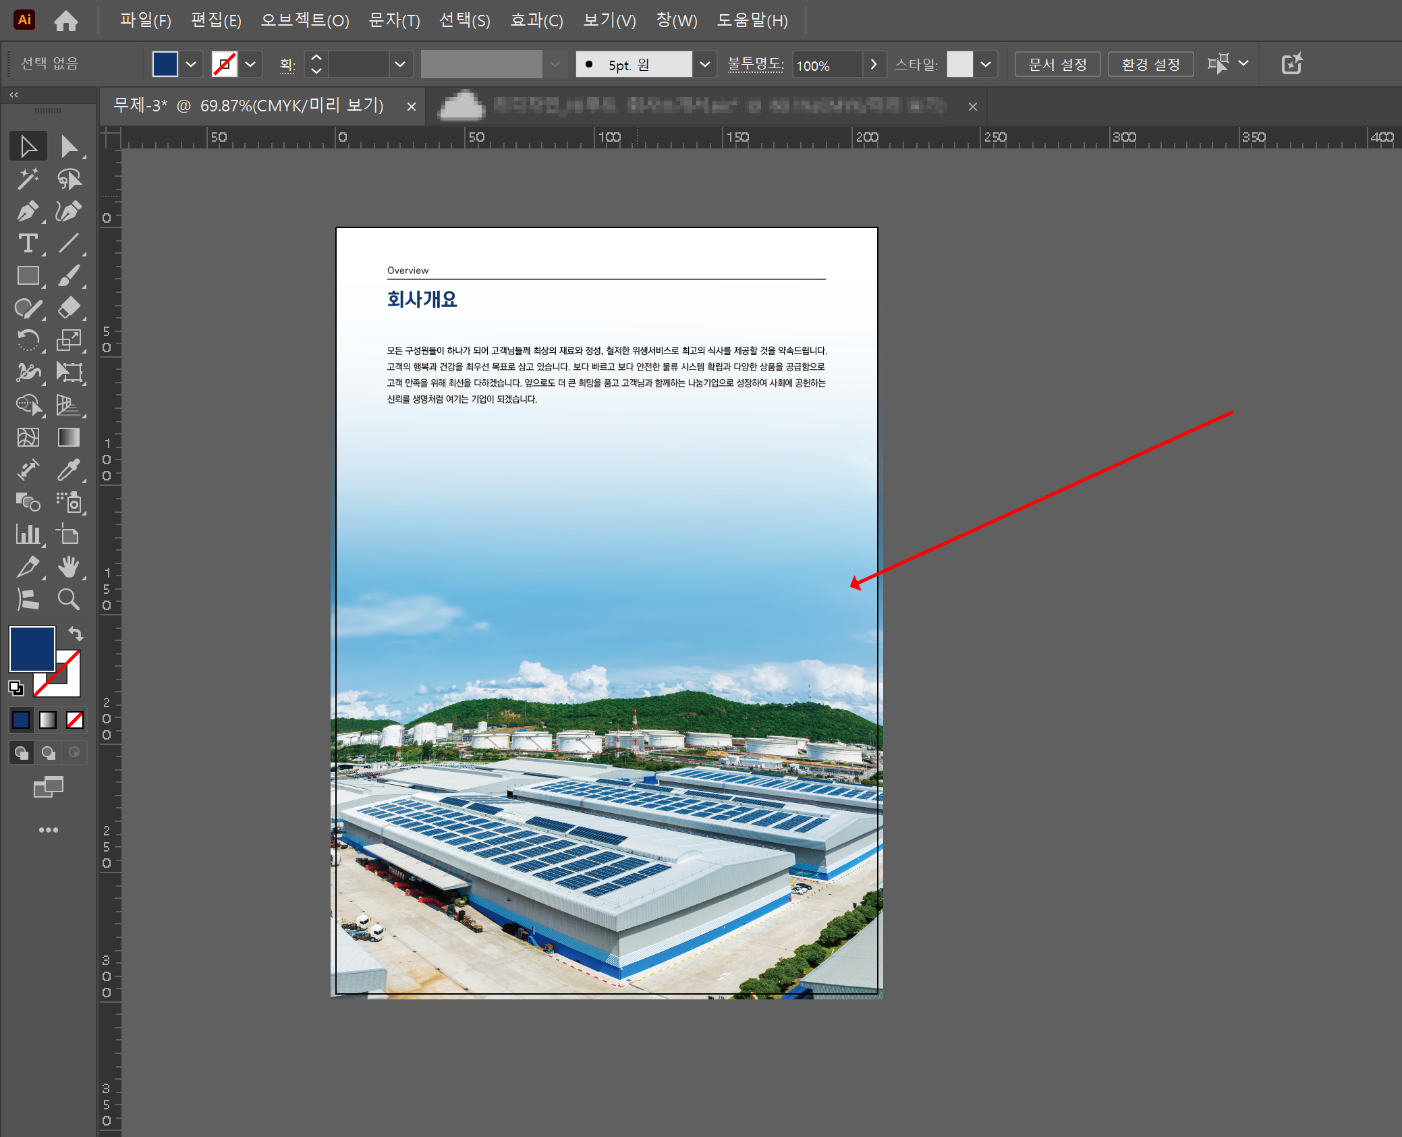
Task: Select the Type tool
Action: pyautogui.click(x=28, y=244)
